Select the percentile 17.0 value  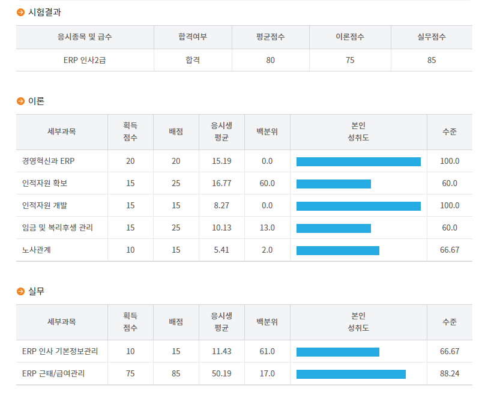[x=267, y=373]
